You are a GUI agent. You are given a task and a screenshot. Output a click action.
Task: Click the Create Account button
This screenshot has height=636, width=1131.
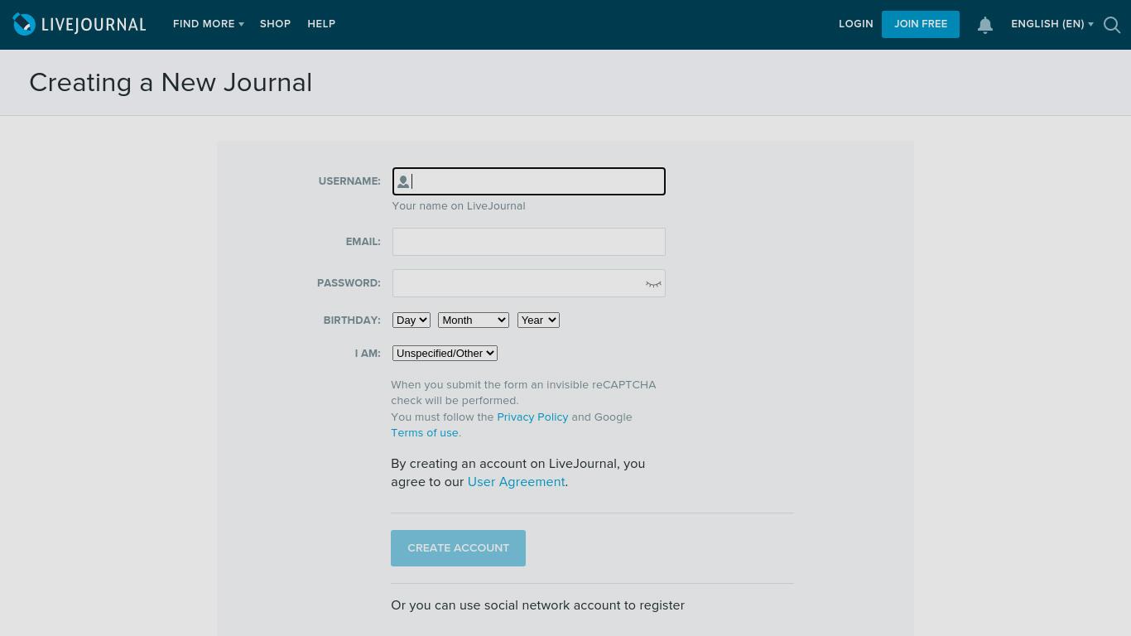point(458,548)
